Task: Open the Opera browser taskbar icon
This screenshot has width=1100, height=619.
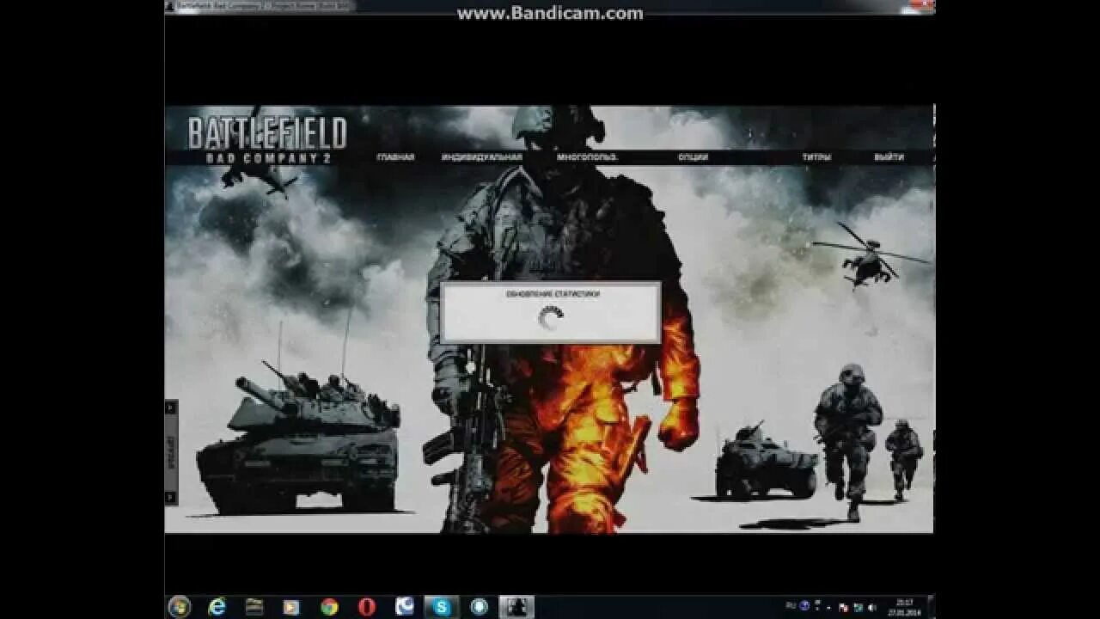Action: (367, 607)
